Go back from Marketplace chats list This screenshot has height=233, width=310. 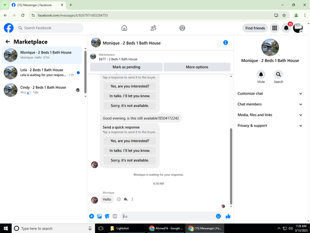pyautogui.click(x=7, y=42)
